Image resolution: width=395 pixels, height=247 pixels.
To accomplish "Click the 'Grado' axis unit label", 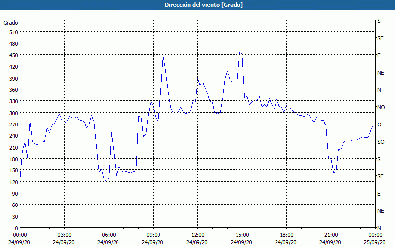I will (11, 23).
